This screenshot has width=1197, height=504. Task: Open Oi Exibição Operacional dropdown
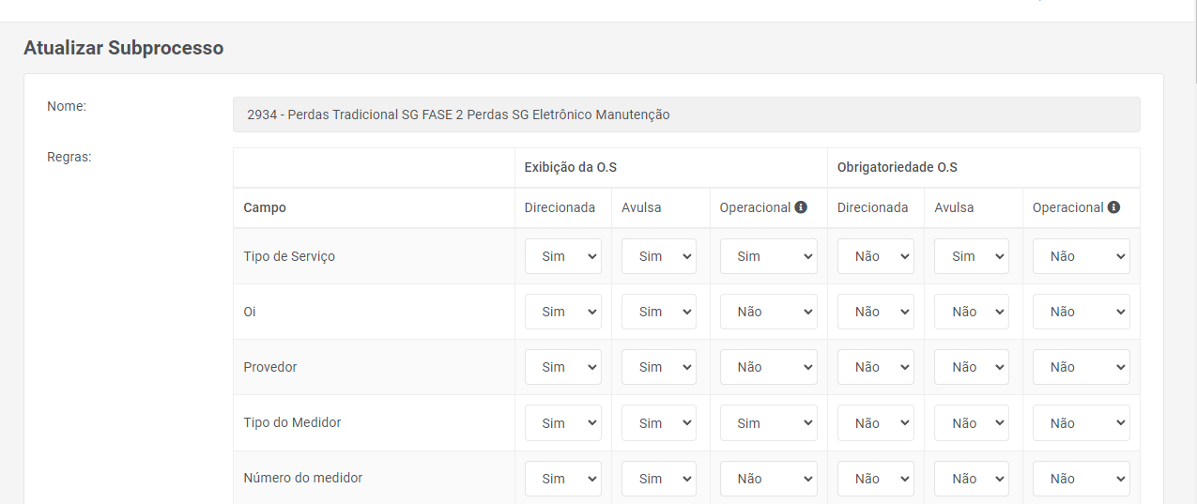768,312
